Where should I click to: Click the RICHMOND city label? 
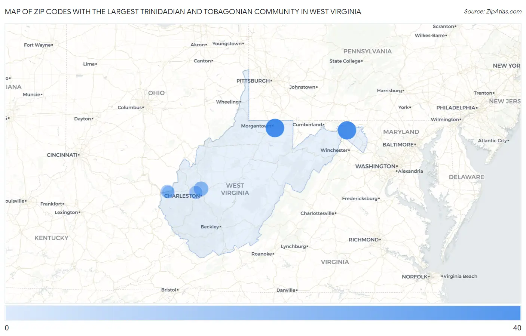(364, 240)
